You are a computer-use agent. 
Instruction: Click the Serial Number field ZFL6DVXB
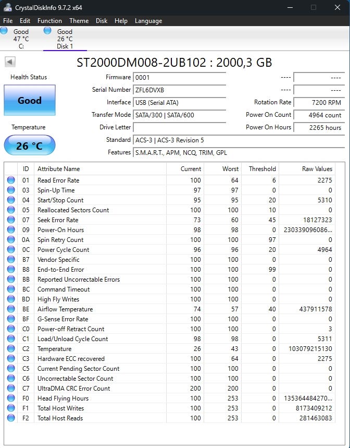(x=179, y=90)
